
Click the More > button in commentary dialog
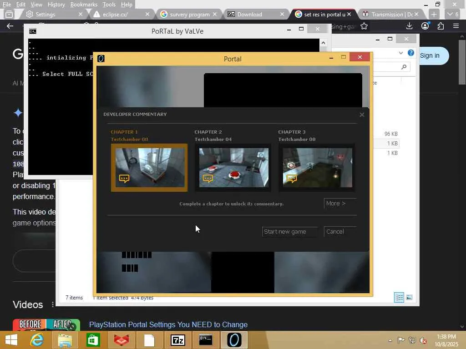click(x=339, y=204)
